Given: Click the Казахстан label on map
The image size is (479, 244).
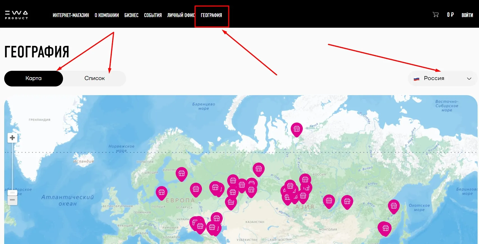Looking at the screenshot, I should click(255, 222).
